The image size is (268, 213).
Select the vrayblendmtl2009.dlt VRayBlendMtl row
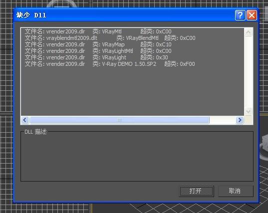click(x=110, y=38)
